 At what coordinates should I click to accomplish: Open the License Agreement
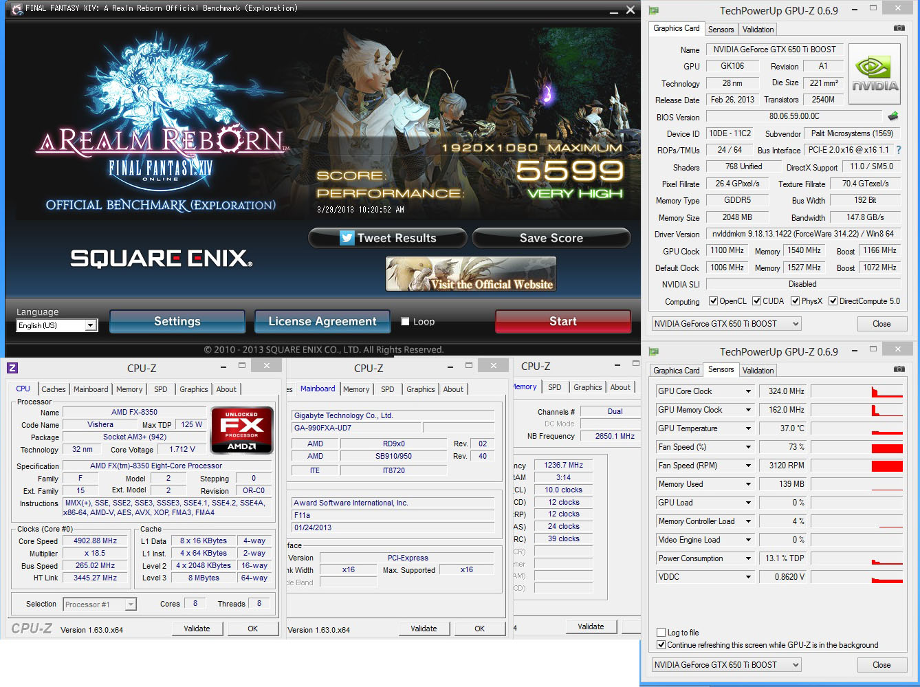tap(322, 321)
